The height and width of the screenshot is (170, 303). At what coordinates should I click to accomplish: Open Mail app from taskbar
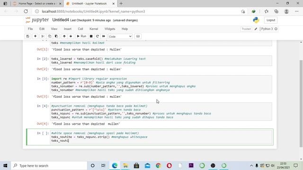pos(147,166)
